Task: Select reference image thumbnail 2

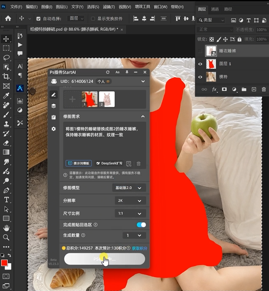Action: (107, 99)
